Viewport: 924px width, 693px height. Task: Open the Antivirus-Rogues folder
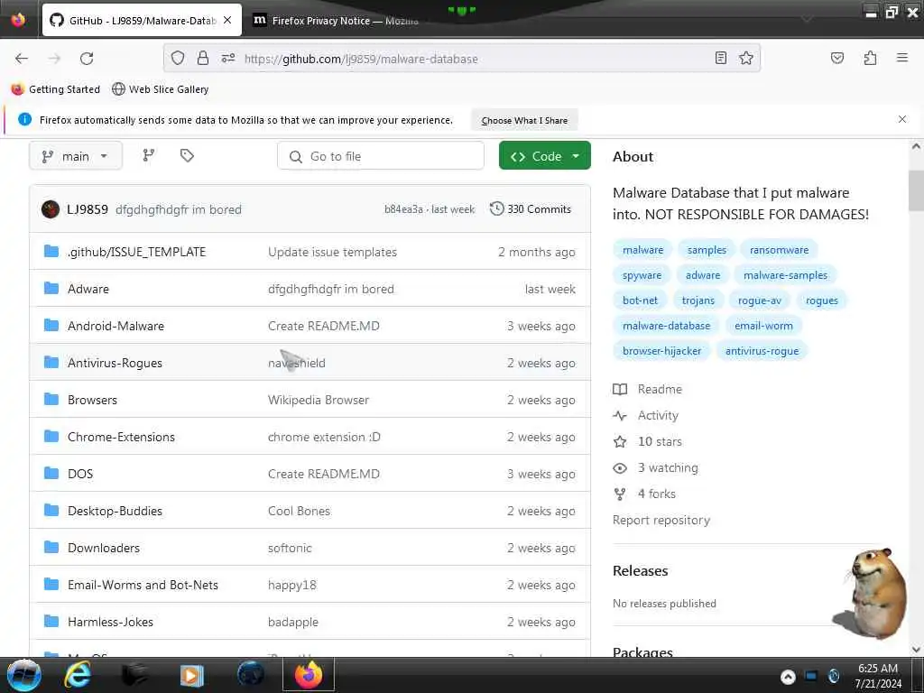pyautogui.click(x=115, y=363)
